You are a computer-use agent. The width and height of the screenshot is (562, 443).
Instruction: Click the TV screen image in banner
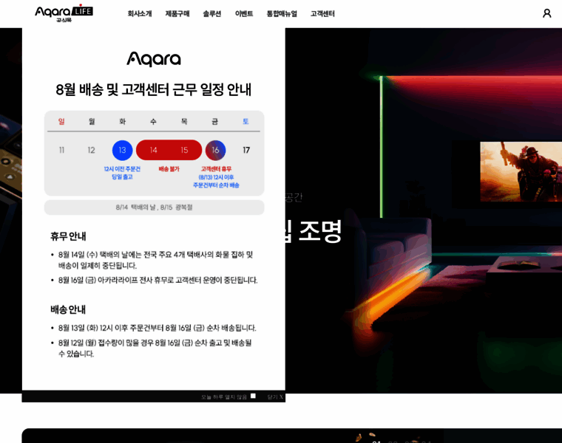(x=520, y=171)
